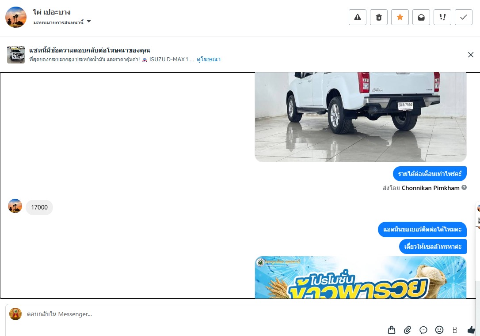The image size is (480, 336).
Task: Open the ISUZU ad thumbnail in banner
Action: [16, 55]
